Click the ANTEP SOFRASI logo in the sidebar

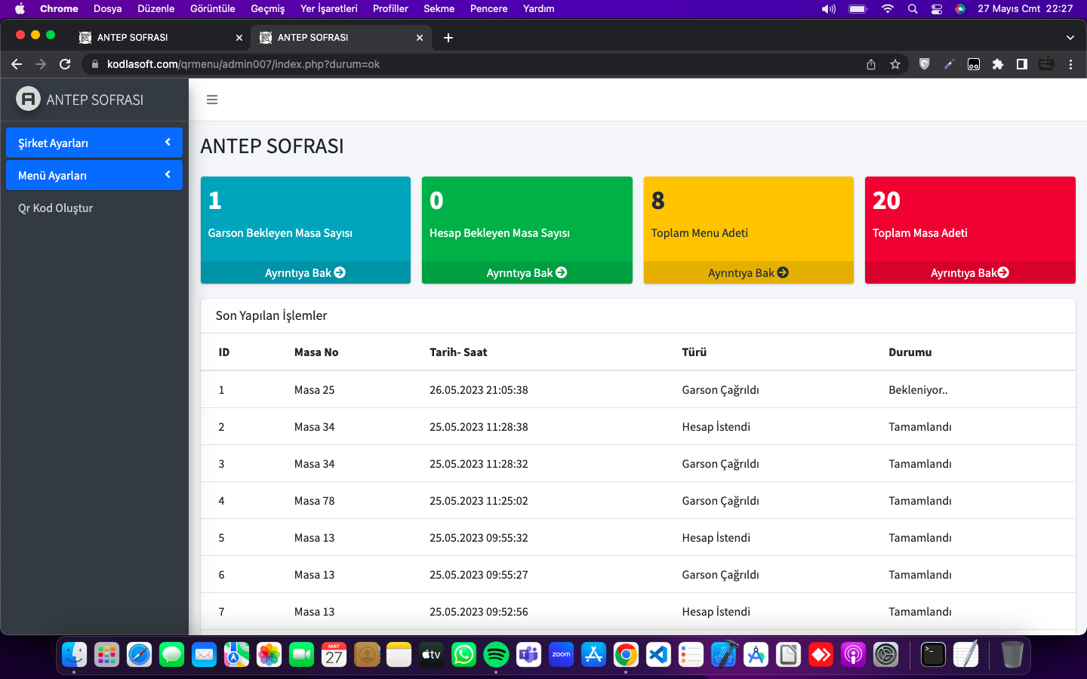(80, 100)
